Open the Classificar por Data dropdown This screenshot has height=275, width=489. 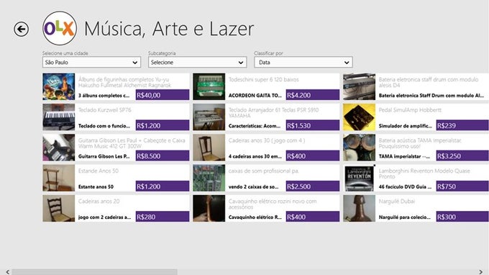(303, 62)
